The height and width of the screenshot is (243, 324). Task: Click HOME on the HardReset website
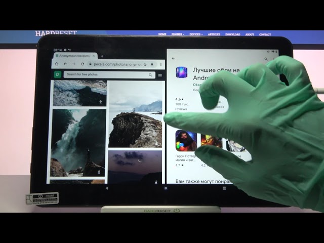[x=162, y=34]
